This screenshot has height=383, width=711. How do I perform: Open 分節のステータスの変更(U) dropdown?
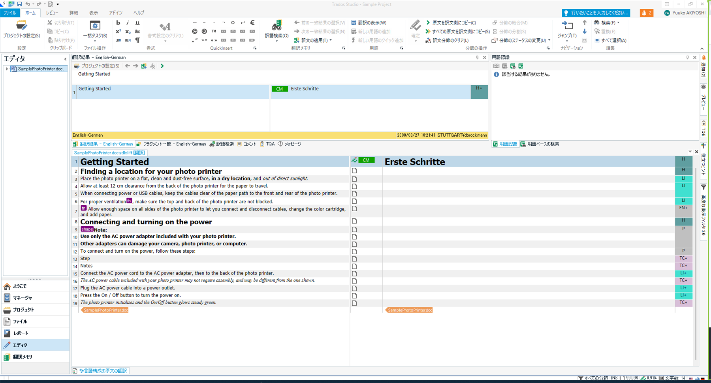tap(521, 40)
